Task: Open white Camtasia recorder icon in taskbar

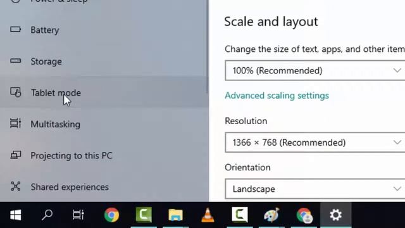Action: 240,215
